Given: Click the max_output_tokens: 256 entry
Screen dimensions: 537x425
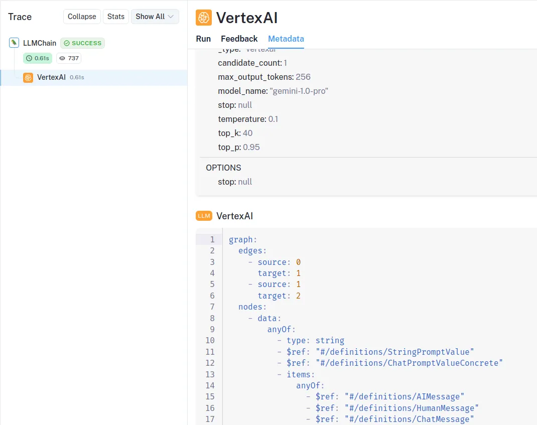Looking at the screenshot, I should 264,77.
